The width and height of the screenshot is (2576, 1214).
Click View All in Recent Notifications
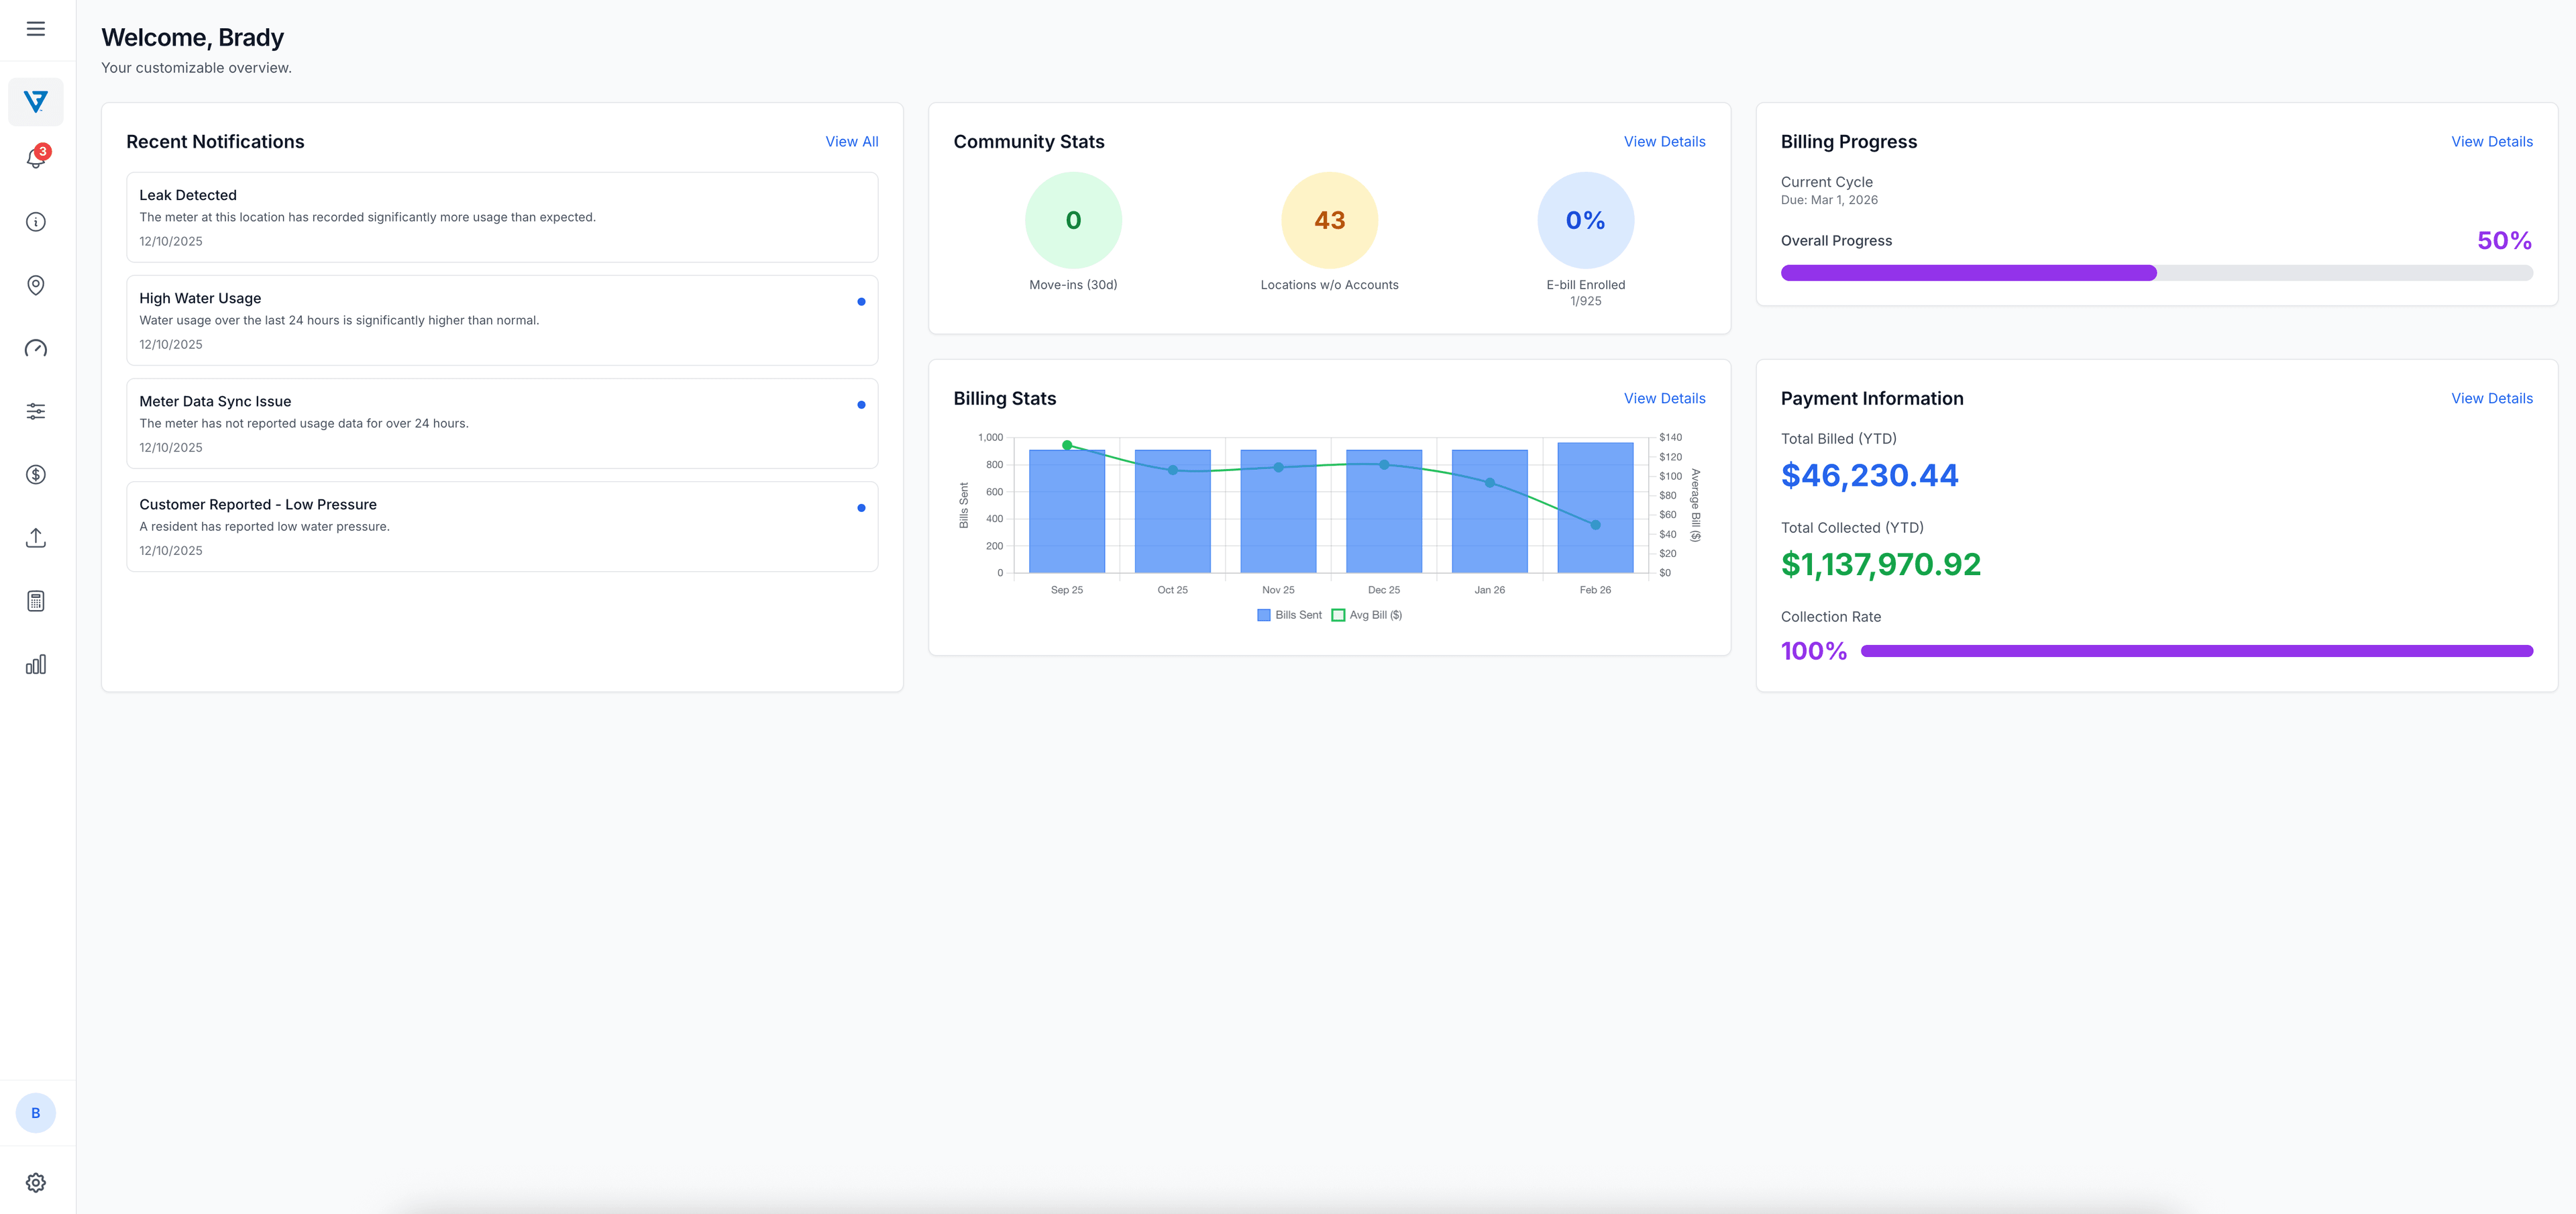coord(851,141)
